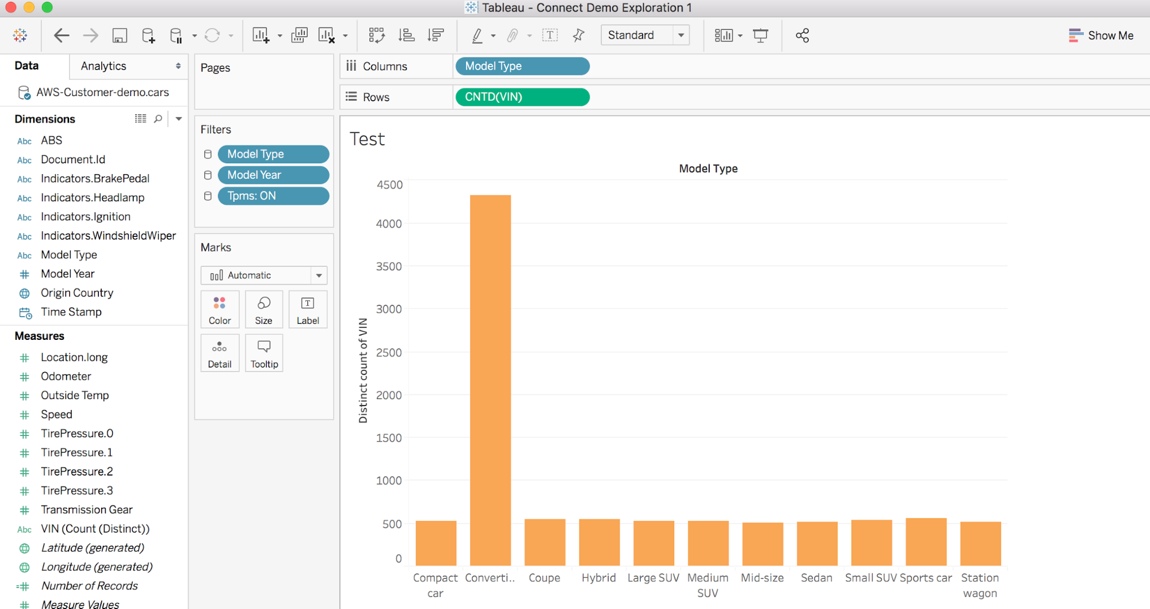Sort descending using the toolbar icon
Image resolution: width=1150 pixels, height=609 pixels.
click(435, 35)
